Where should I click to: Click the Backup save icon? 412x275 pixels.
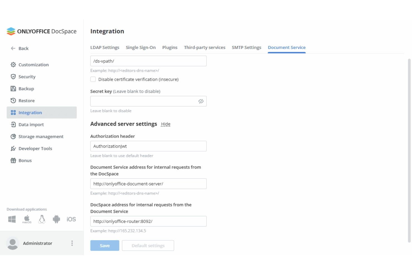click(x=13, y=88)
